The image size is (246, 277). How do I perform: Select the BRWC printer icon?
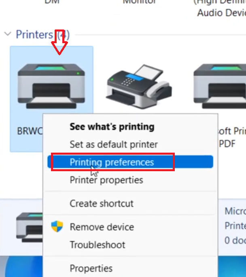51,87
